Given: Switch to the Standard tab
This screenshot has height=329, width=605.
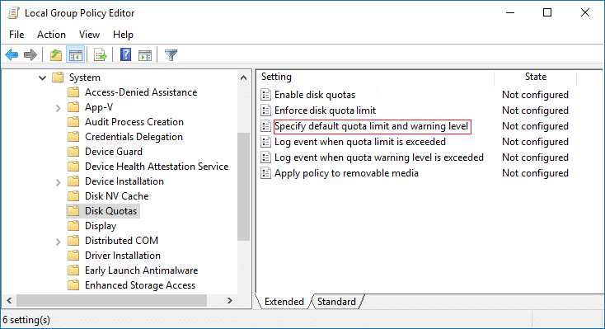Looking at the screenshot, I should [336, 302].
